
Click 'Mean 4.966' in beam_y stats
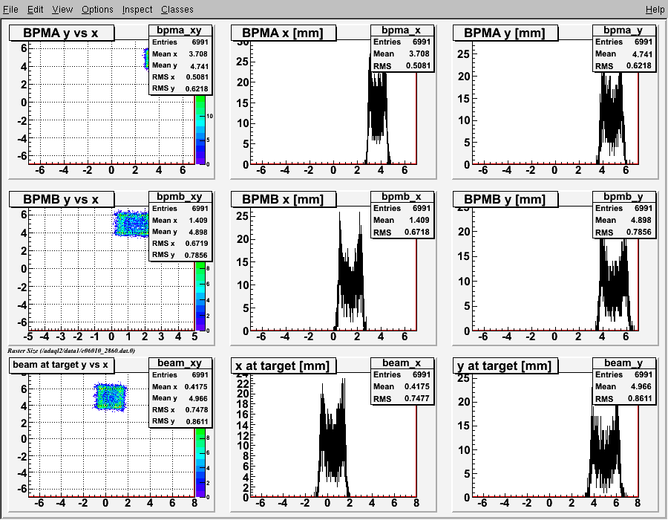[623, 386]
